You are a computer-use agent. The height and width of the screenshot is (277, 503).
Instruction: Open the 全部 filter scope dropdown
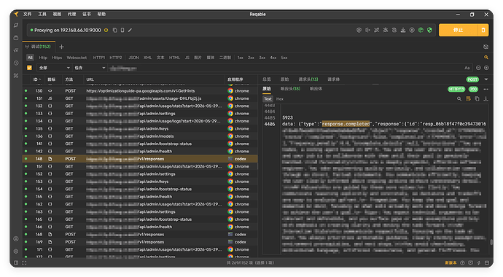coord(54,68)
